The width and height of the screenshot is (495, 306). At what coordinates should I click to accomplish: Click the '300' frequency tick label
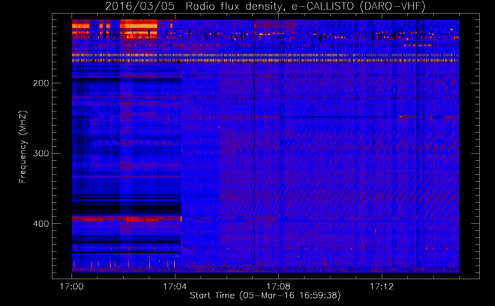[41, 153]
